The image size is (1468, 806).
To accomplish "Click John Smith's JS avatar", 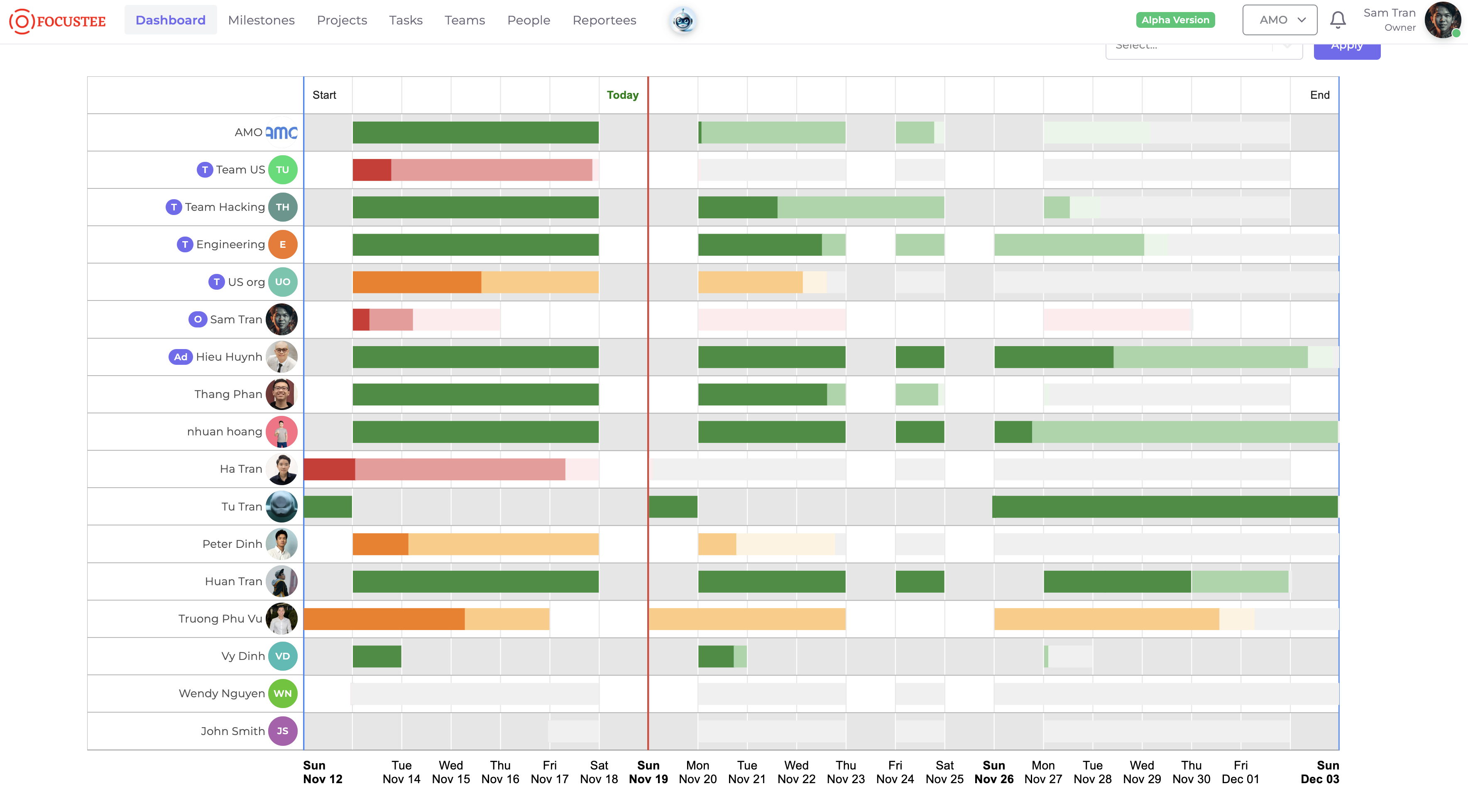I will click(283, 731).
